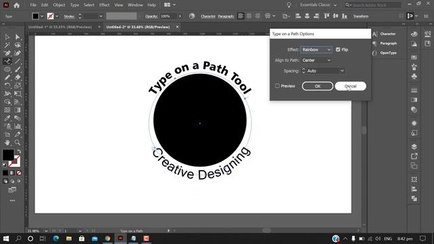This screenshot has height=244, width=434.
Task: Click the Spacing stepper arrows
Action: coord(303,70)
